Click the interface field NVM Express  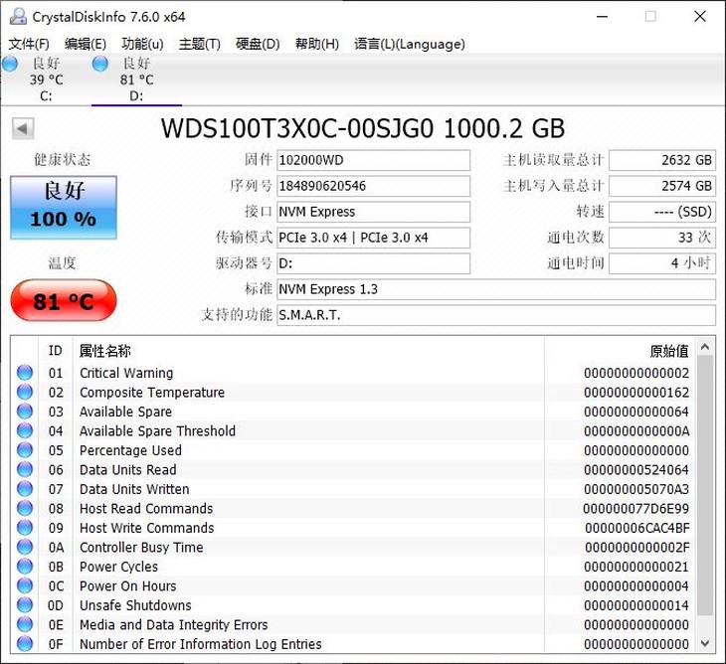click(x=373, y=212)
